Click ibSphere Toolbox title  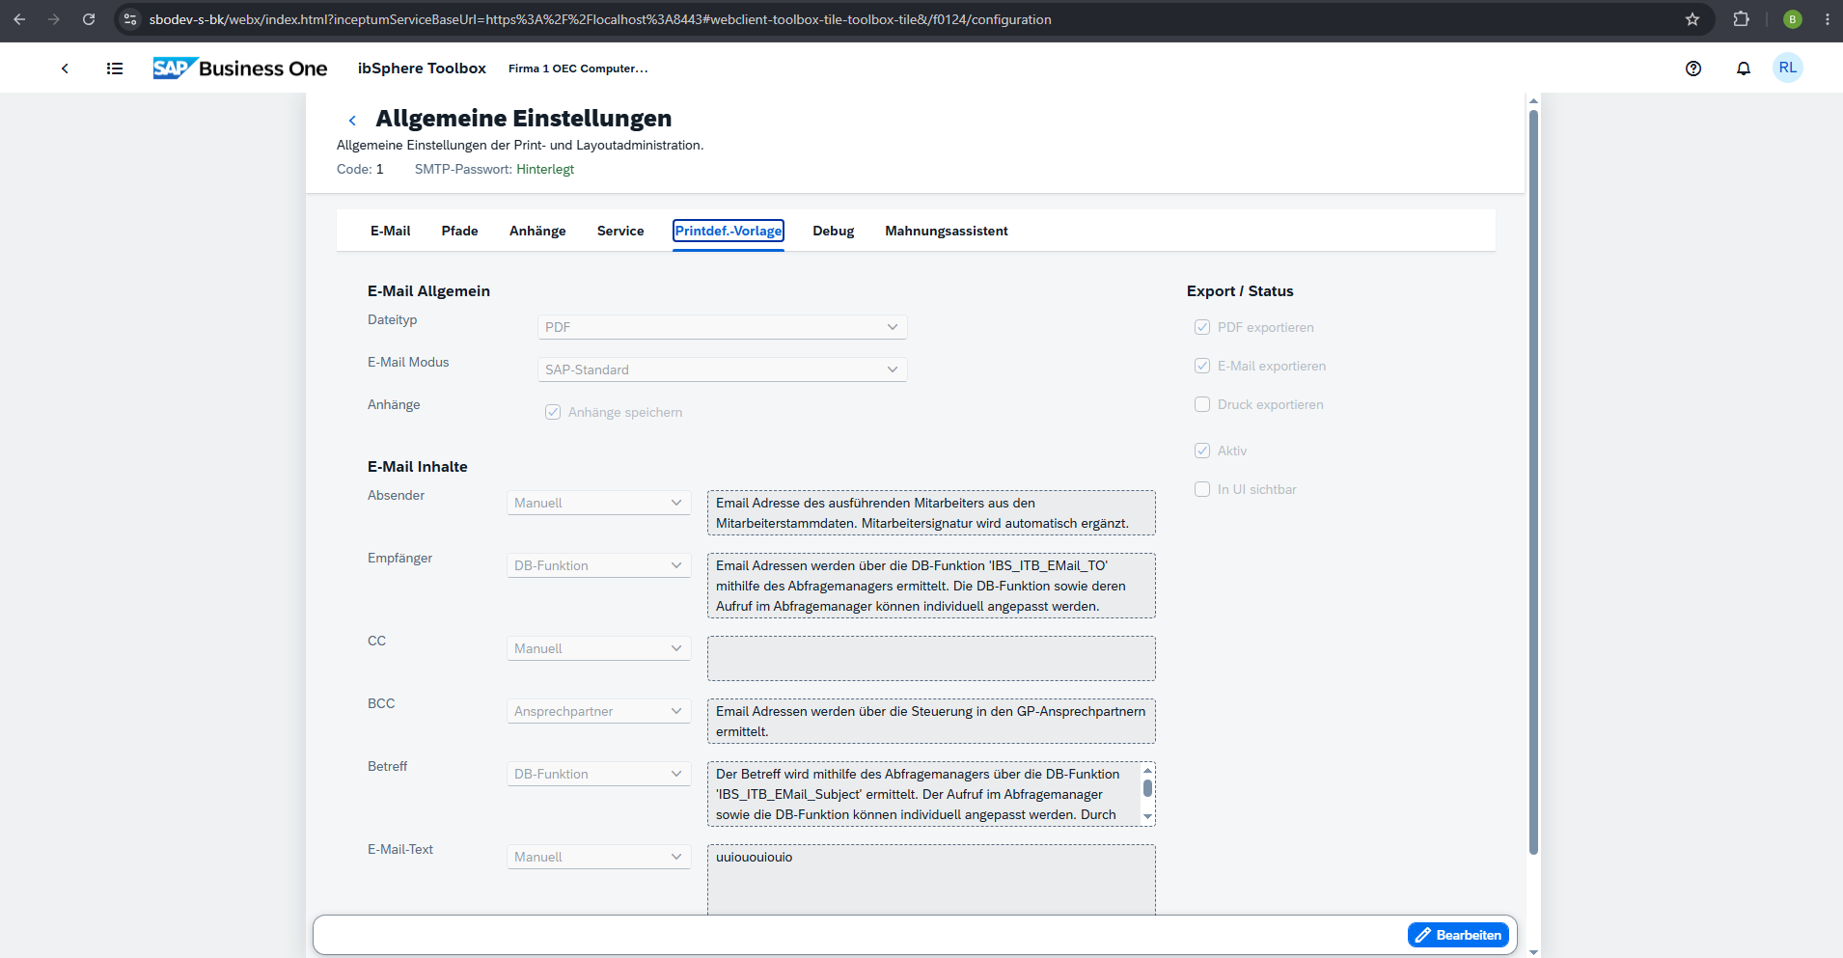[422, 68]
